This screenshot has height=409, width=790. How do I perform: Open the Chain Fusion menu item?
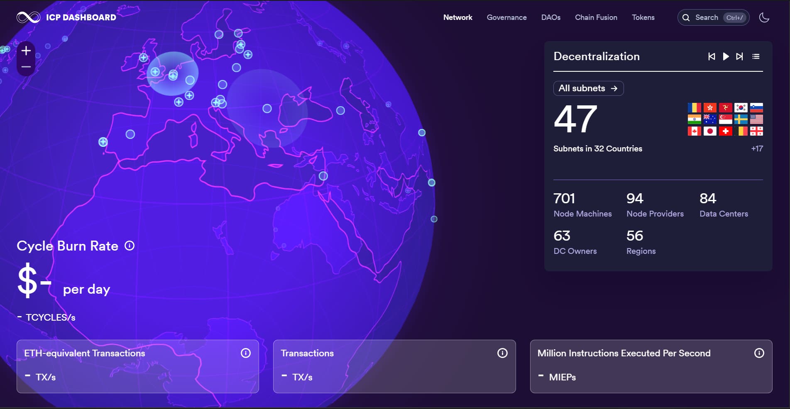pyautogui.click(x=596, y=17)
